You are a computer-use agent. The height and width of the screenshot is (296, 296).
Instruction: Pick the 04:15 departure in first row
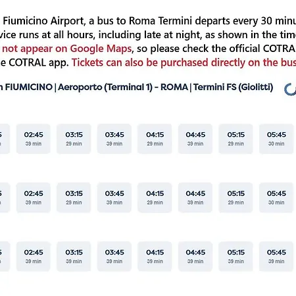point(155,139)
